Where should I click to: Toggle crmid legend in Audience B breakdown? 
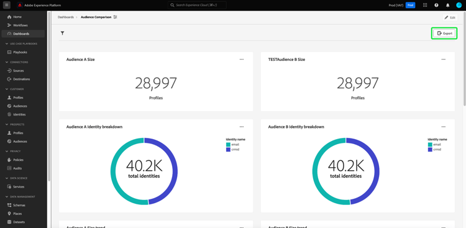[x=434, y=150]
